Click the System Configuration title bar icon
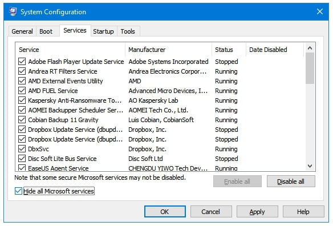The height and width of the screenshot is (226, 333). (13, 11)
